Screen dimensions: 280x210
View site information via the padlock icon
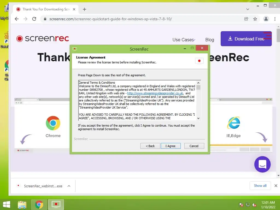pyautogui.click(x=45, y=19)
